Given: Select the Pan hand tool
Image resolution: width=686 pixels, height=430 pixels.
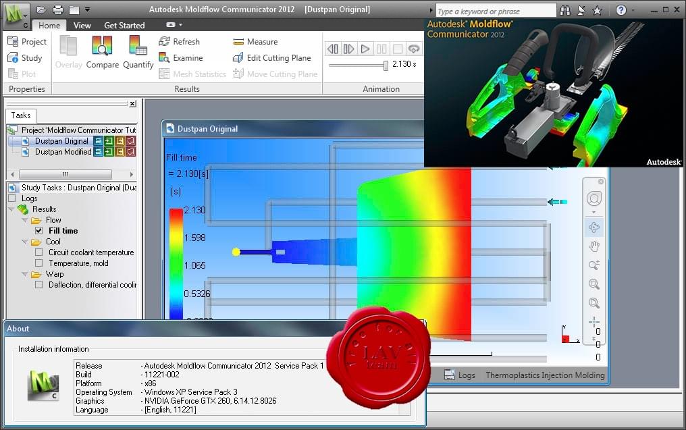Looking at the screenshot, I should [594, 246].
